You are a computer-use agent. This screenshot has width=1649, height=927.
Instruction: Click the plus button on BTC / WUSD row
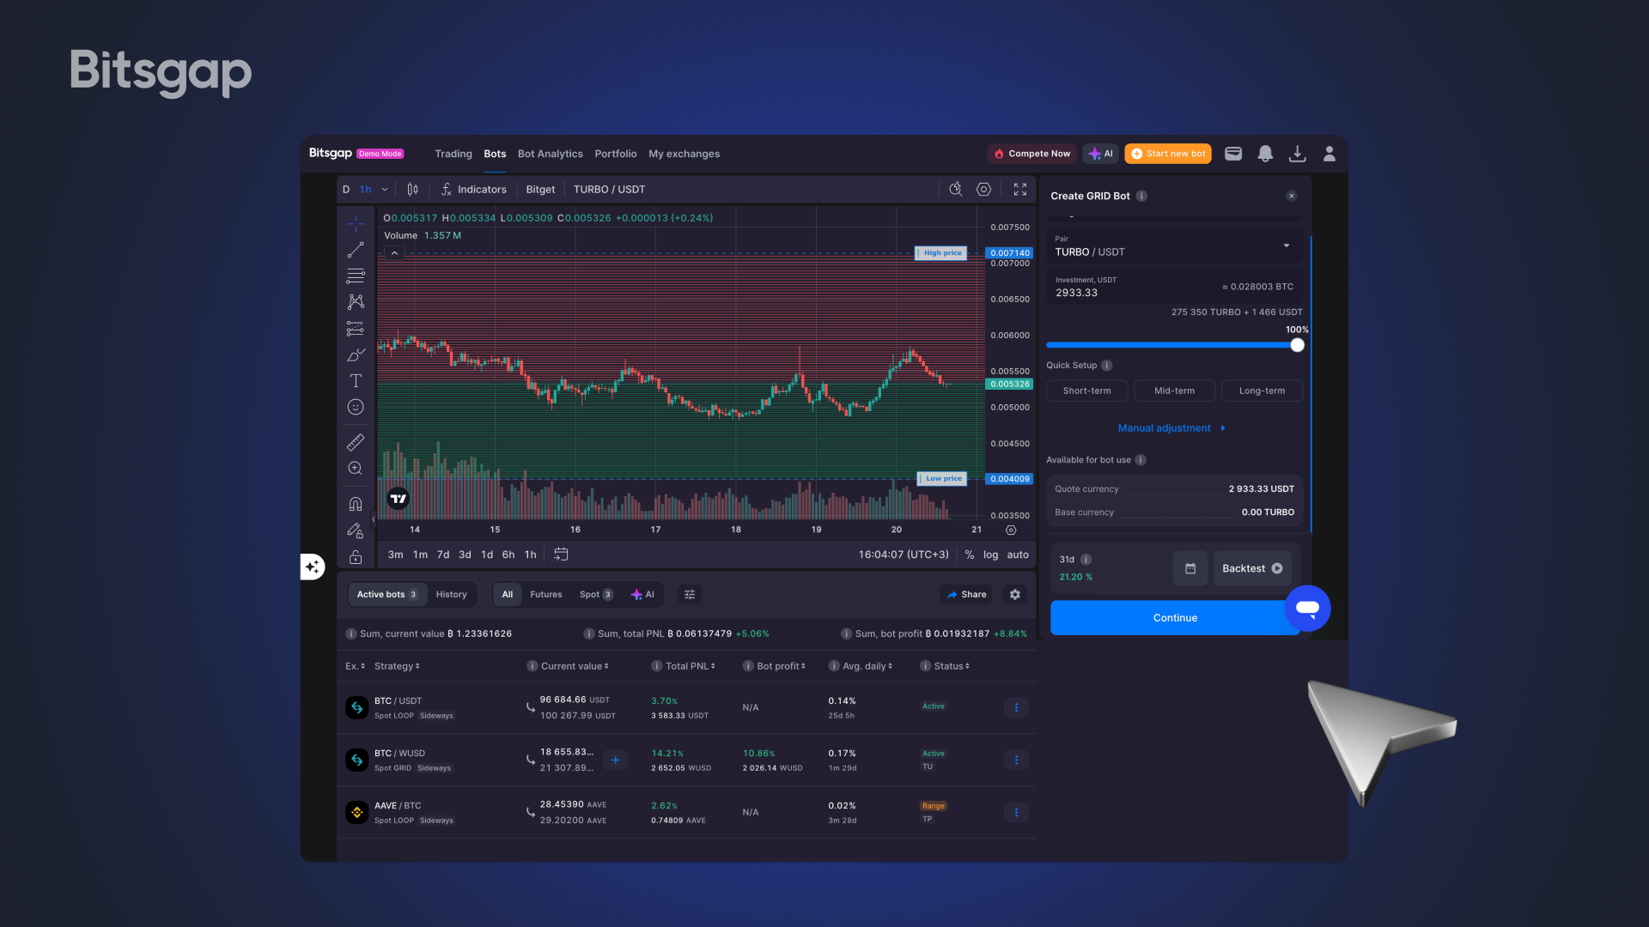click(x=615, y=760)
